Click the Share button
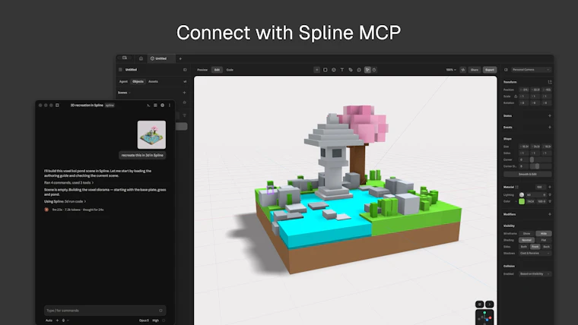Image resolution: width=578 pixels, height=325 pixels. point(474,70)
